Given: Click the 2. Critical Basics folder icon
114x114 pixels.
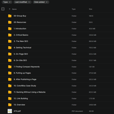Looking at the screenshot, I should 10,35.
